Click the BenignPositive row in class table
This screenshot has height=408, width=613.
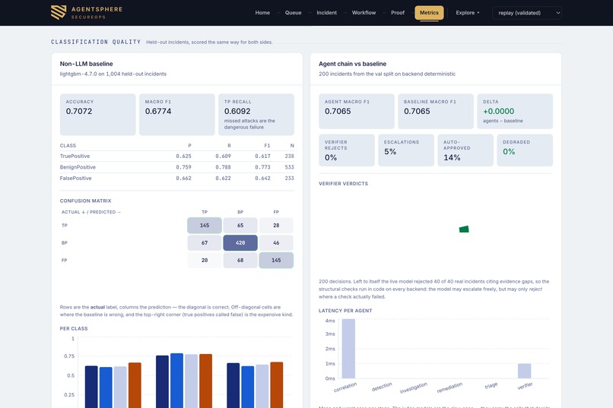click(176, 167)
